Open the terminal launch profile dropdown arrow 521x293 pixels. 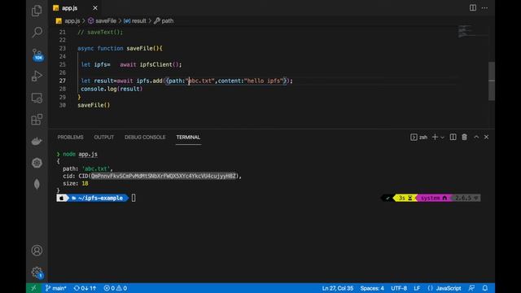click(442, 138)
